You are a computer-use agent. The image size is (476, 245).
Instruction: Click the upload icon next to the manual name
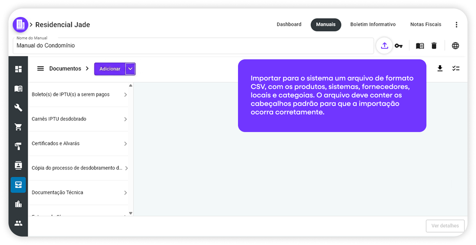click(x=384, y=46)
